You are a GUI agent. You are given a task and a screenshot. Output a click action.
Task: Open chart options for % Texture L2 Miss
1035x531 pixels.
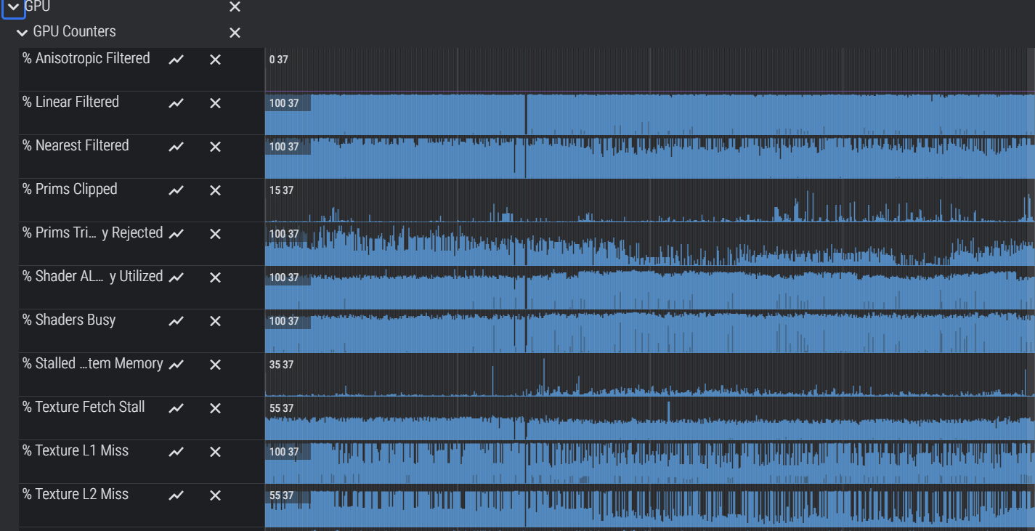176,495
